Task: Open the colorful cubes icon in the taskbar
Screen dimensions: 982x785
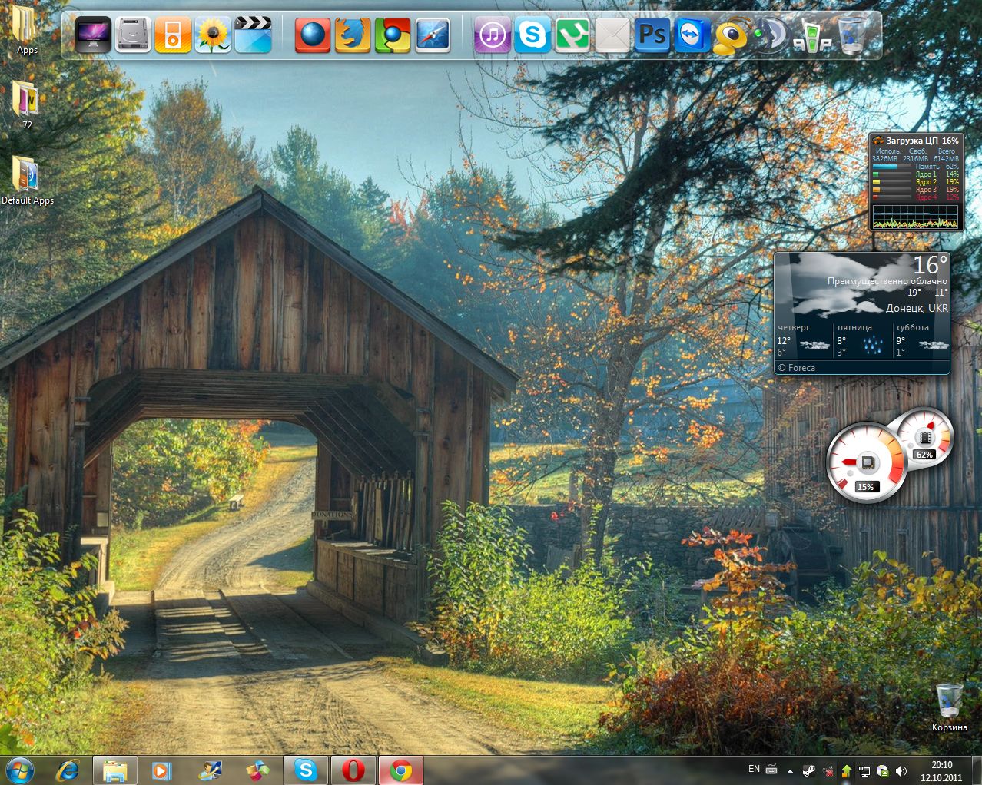Action: pos(257,770)
